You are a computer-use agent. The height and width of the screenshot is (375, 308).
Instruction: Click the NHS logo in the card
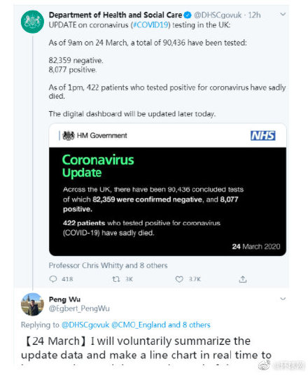click(x=262, y=136)
